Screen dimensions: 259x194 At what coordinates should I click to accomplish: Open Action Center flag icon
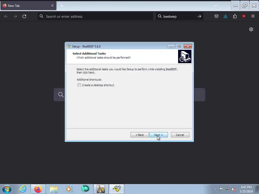221,189
